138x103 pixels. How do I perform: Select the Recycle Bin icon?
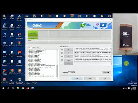coord(5,44)
